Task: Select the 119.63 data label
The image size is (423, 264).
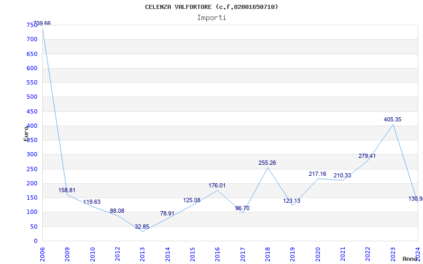Action: click(x=91, y=202)
